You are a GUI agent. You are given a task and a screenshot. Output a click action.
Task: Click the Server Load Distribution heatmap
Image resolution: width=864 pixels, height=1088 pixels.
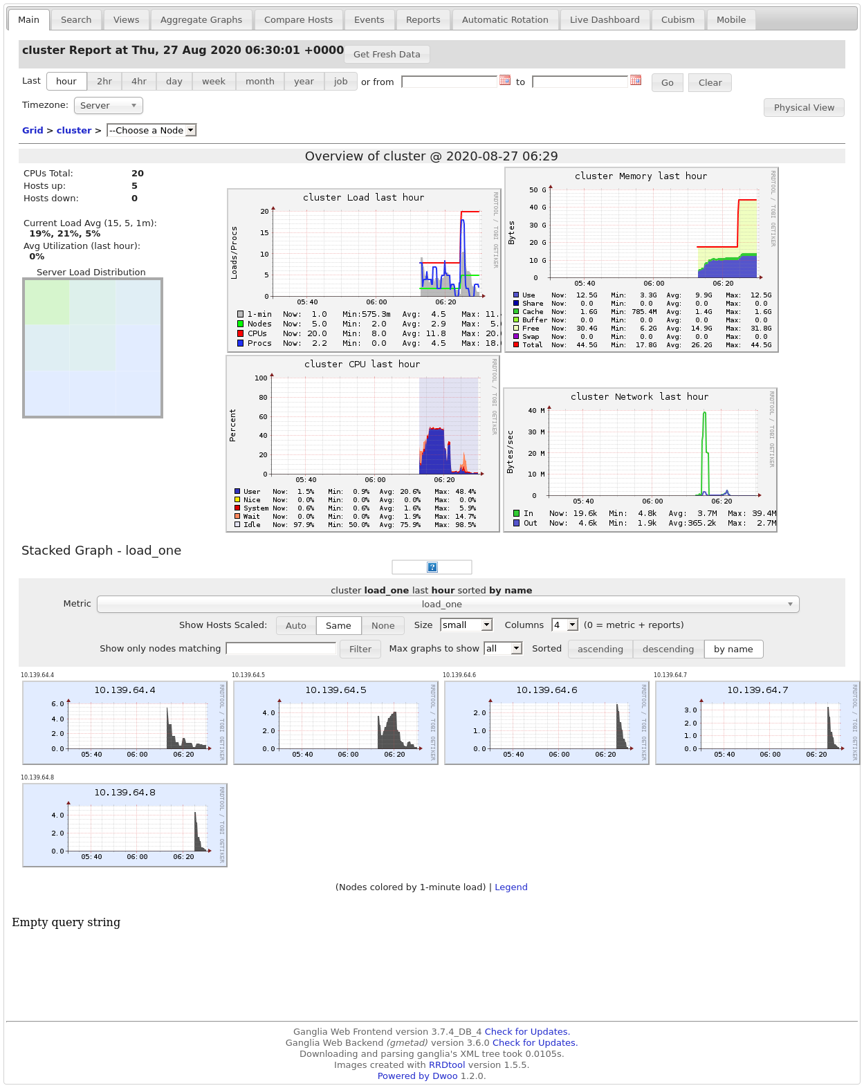[93, 348]
